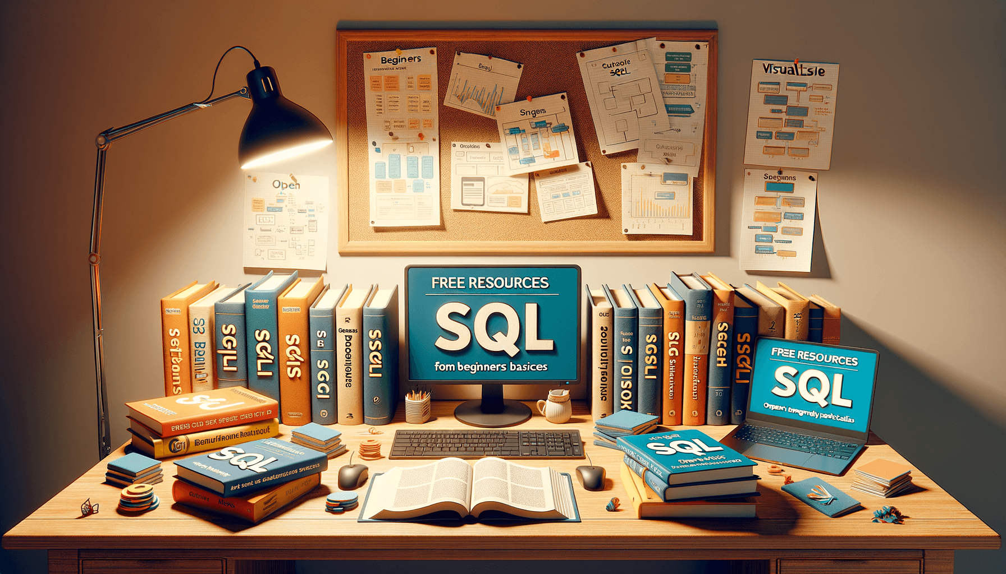Click "fom beginners basices" on the monitor

[491, 367]
